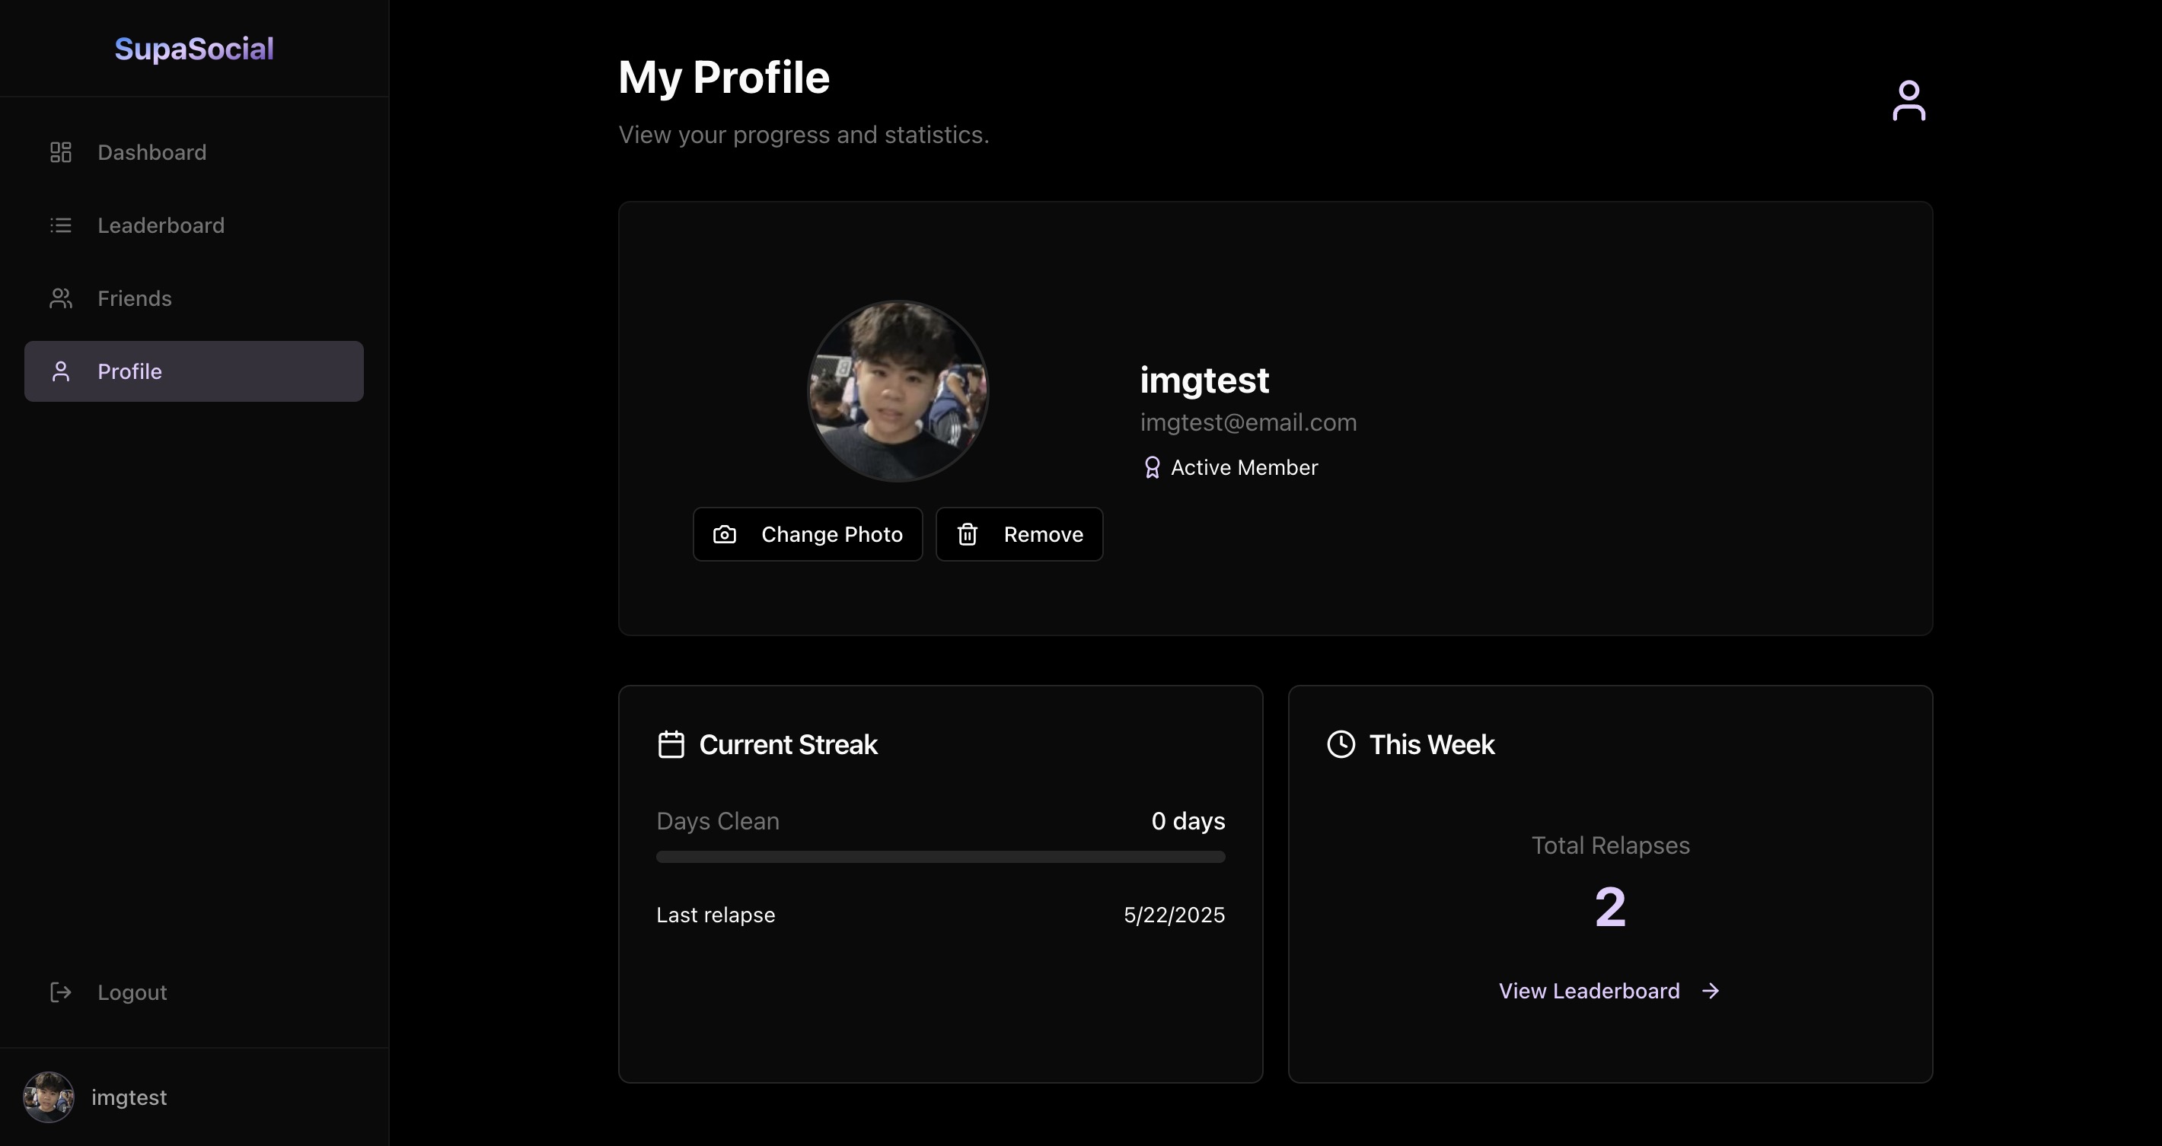Click the Days Clean label

(718, 820)
